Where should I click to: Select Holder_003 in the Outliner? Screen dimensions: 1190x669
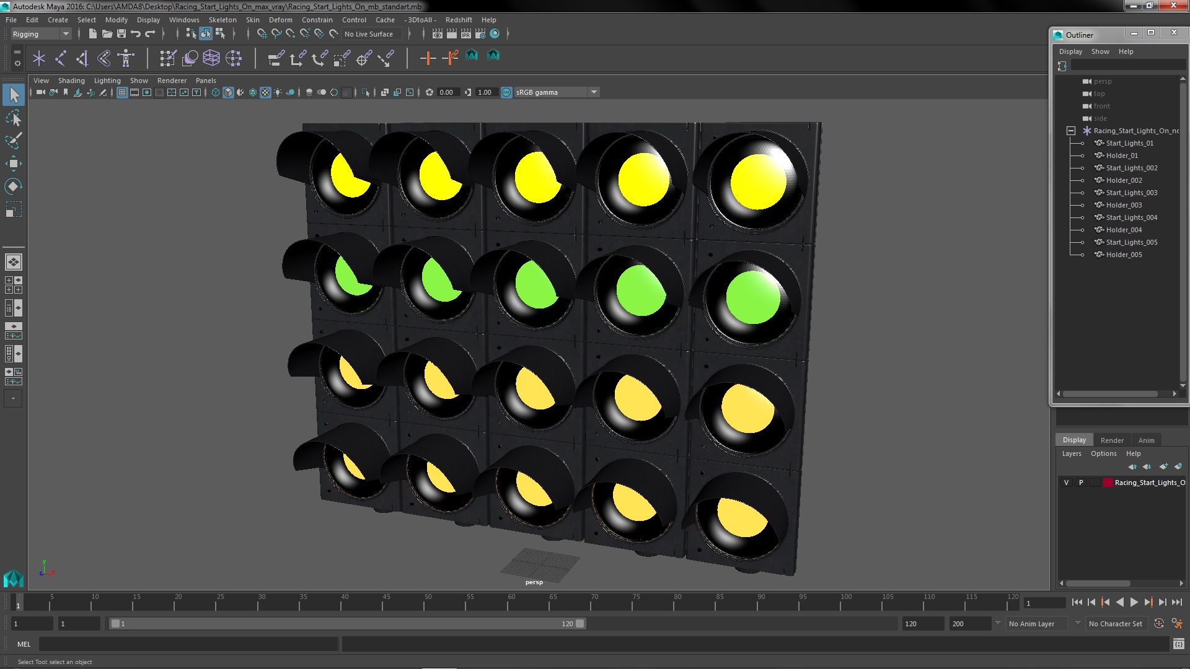tap(1123, 205)
